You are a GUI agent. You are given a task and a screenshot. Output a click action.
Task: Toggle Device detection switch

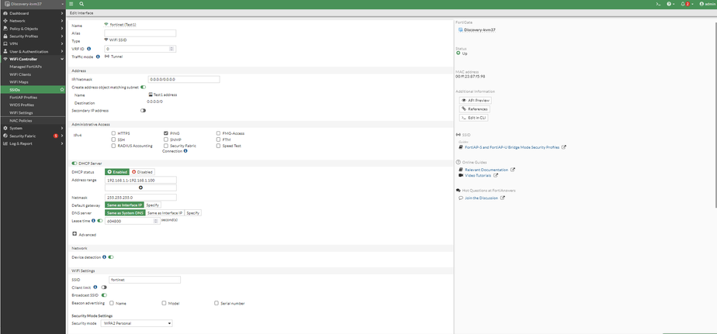(111, 257)
